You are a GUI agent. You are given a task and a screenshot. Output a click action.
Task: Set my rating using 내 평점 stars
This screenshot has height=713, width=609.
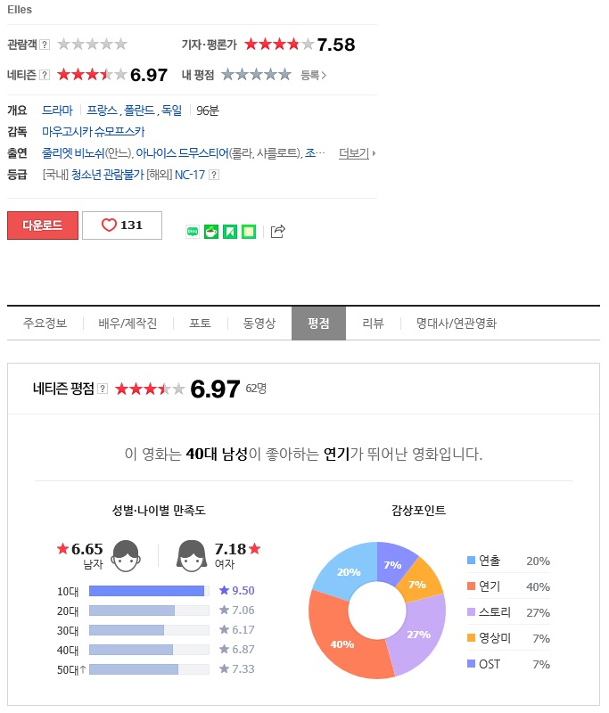[x=256, y=75]
